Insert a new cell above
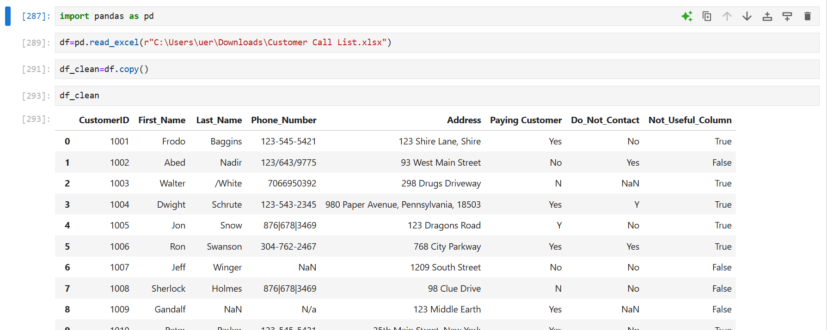Image resolution: width=827 pixels, height=330 pixels. coord(767,16)
